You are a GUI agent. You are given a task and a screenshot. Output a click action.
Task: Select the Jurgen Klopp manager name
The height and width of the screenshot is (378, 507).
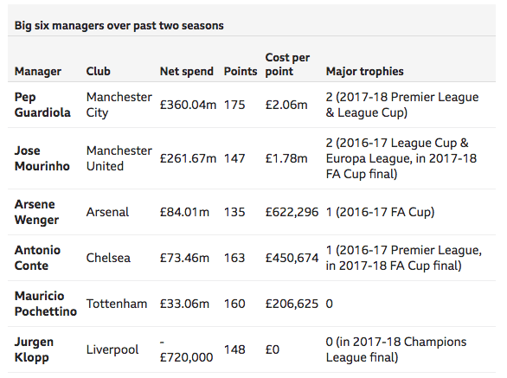(x=34, y=349)
